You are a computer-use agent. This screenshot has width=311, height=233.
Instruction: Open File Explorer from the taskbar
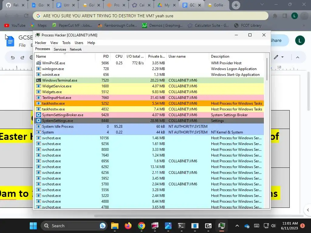point(114,226)
